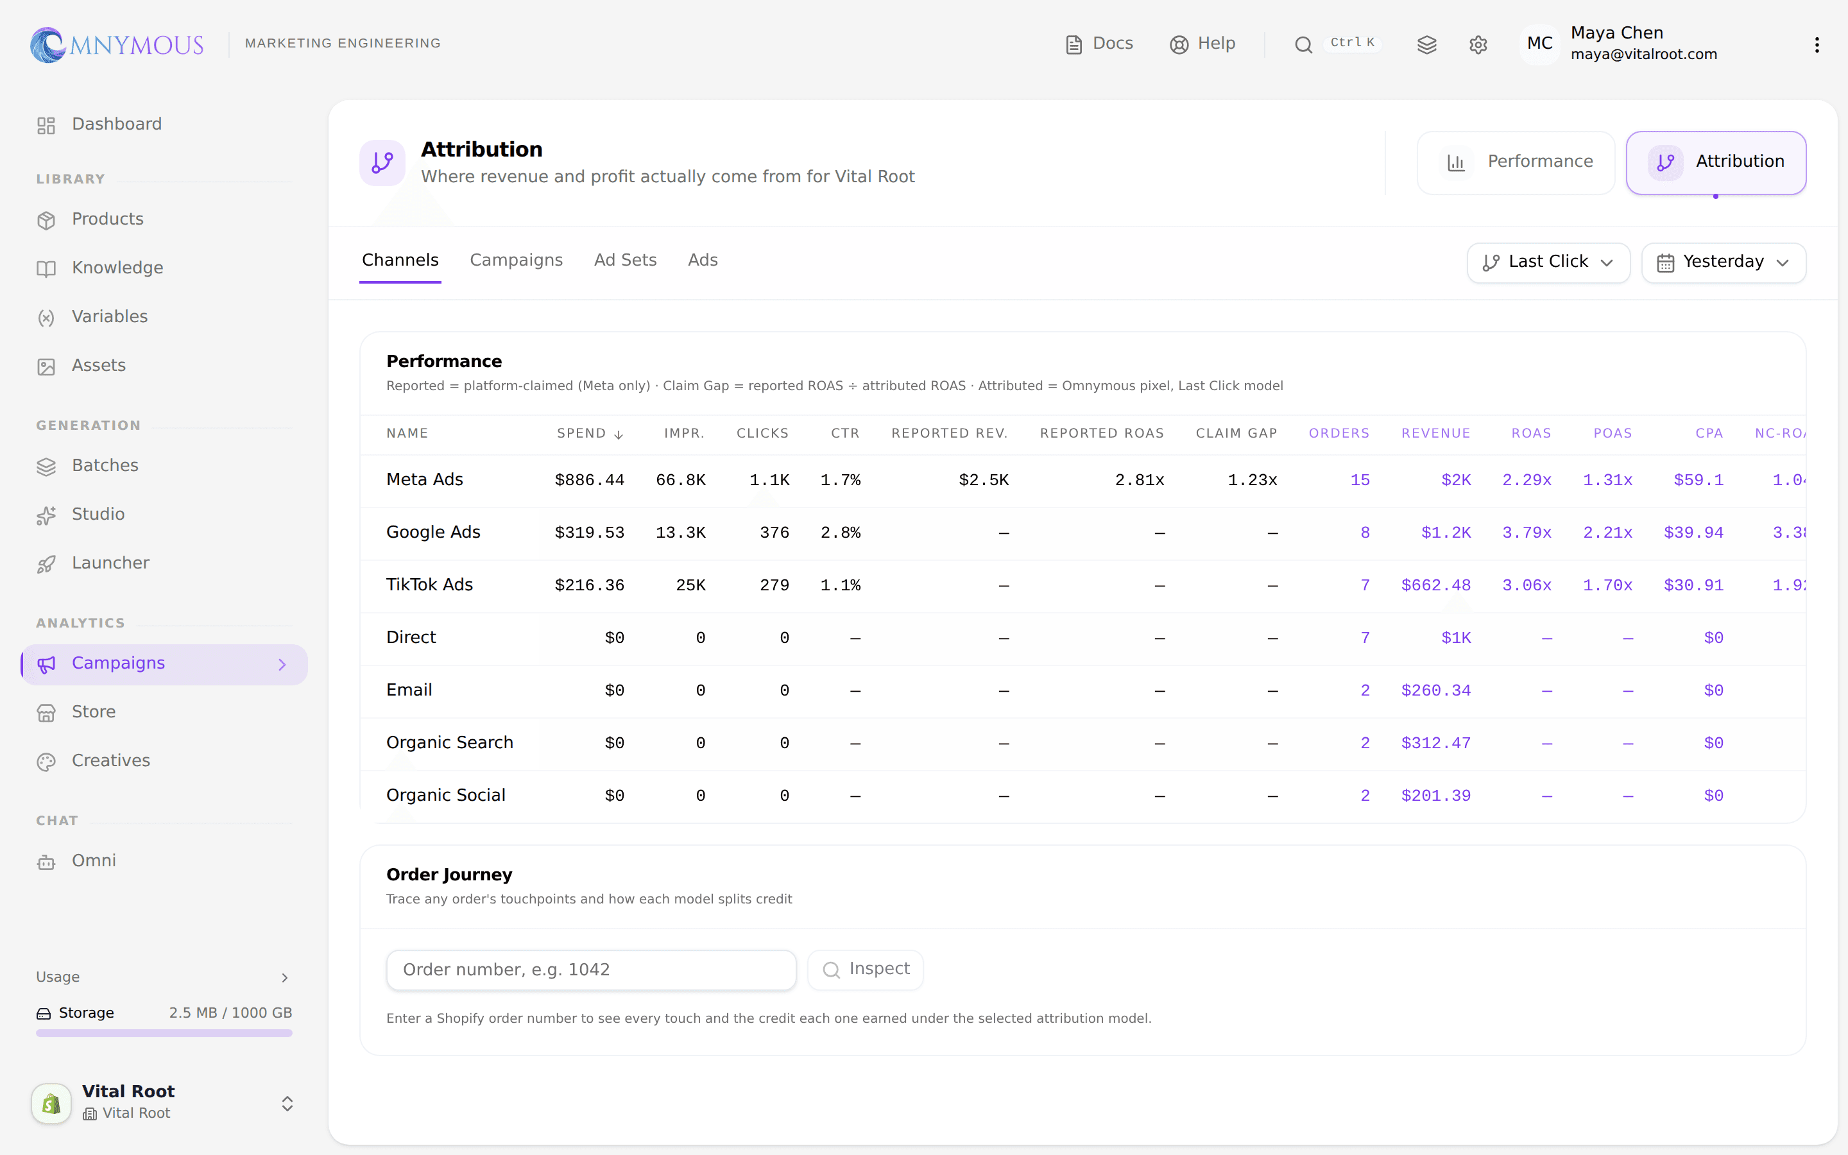Expand the Campaigns sidebar chevron
1848x1155 pixels.
click(282, 665)
